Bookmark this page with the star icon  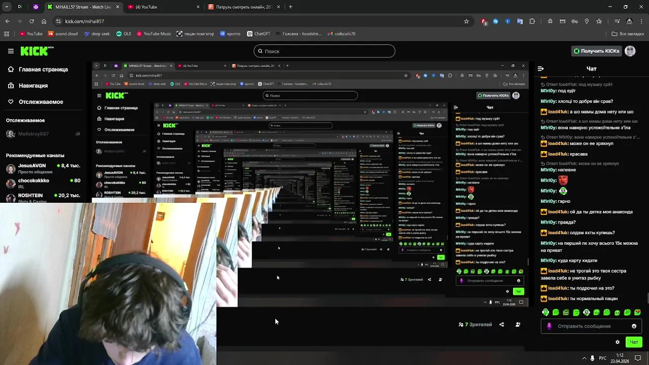point(466,21)
